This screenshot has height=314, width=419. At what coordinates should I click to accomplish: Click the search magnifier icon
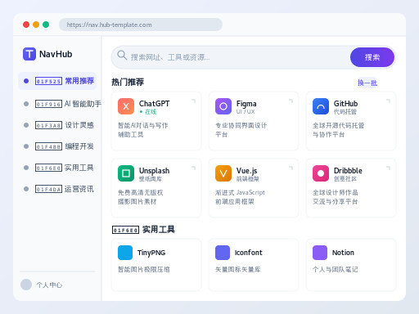point(122,56)
